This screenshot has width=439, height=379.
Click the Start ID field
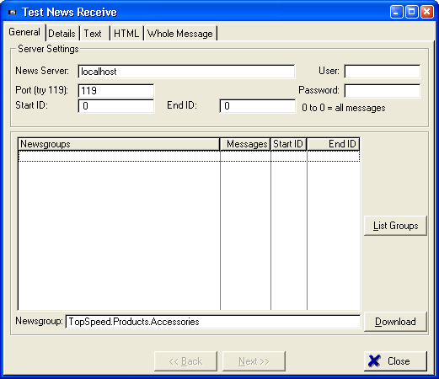click(116, 106)
